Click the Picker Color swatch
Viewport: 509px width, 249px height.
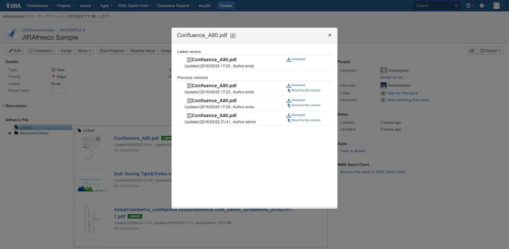tap(58, 90)
